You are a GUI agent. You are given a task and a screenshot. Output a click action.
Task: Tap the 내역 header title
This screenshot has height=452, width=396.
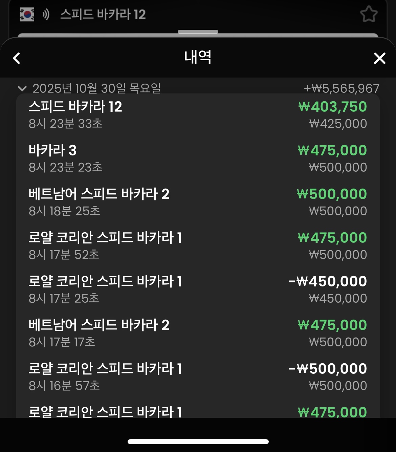(198, 57)
